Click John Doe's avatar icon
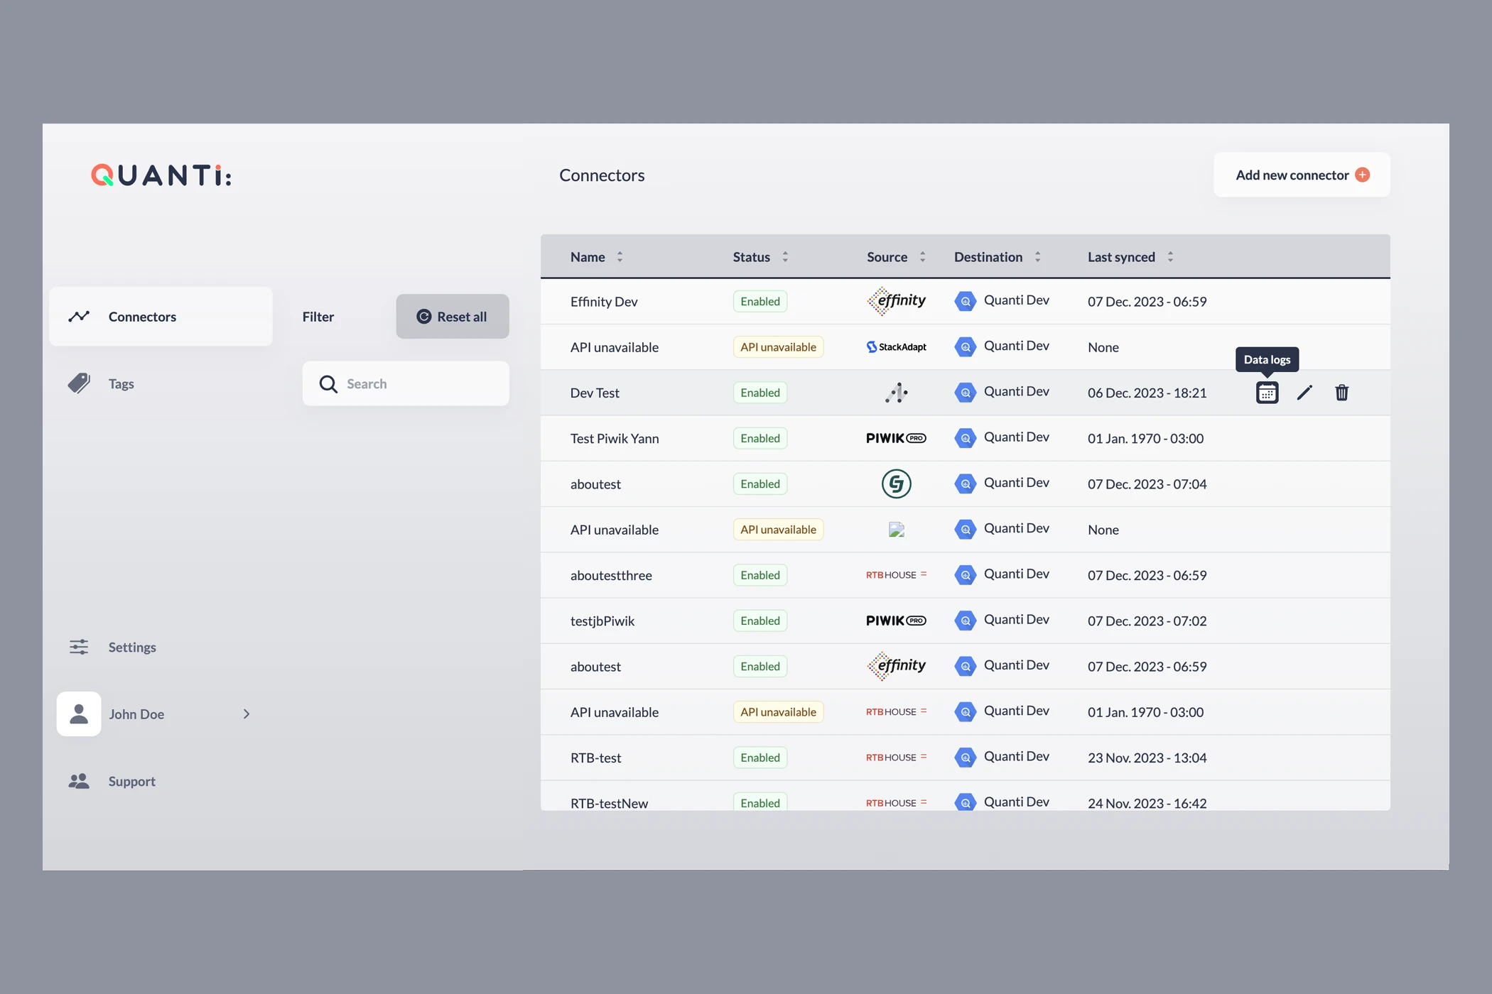Screen dimensions: 1492x994 point(79,714)
